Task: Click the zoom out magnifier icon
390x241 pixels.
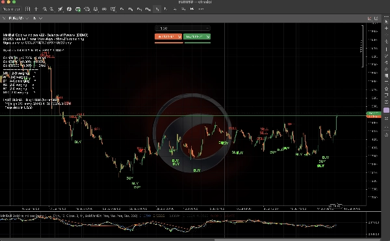Action: (x=51, y=9)
